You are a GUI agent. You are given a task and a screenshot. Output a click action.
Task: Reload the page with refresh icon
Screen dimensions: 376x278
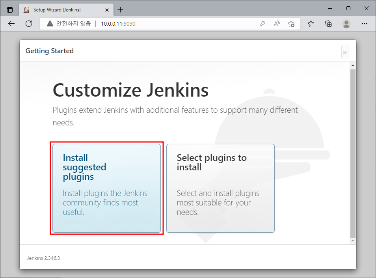pos(29,24)
